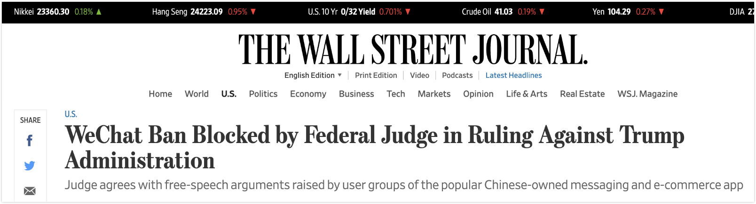Open Latest Headlines link
Screen dimensions: 756x204
pyautogui.click(x=513, y=75)
